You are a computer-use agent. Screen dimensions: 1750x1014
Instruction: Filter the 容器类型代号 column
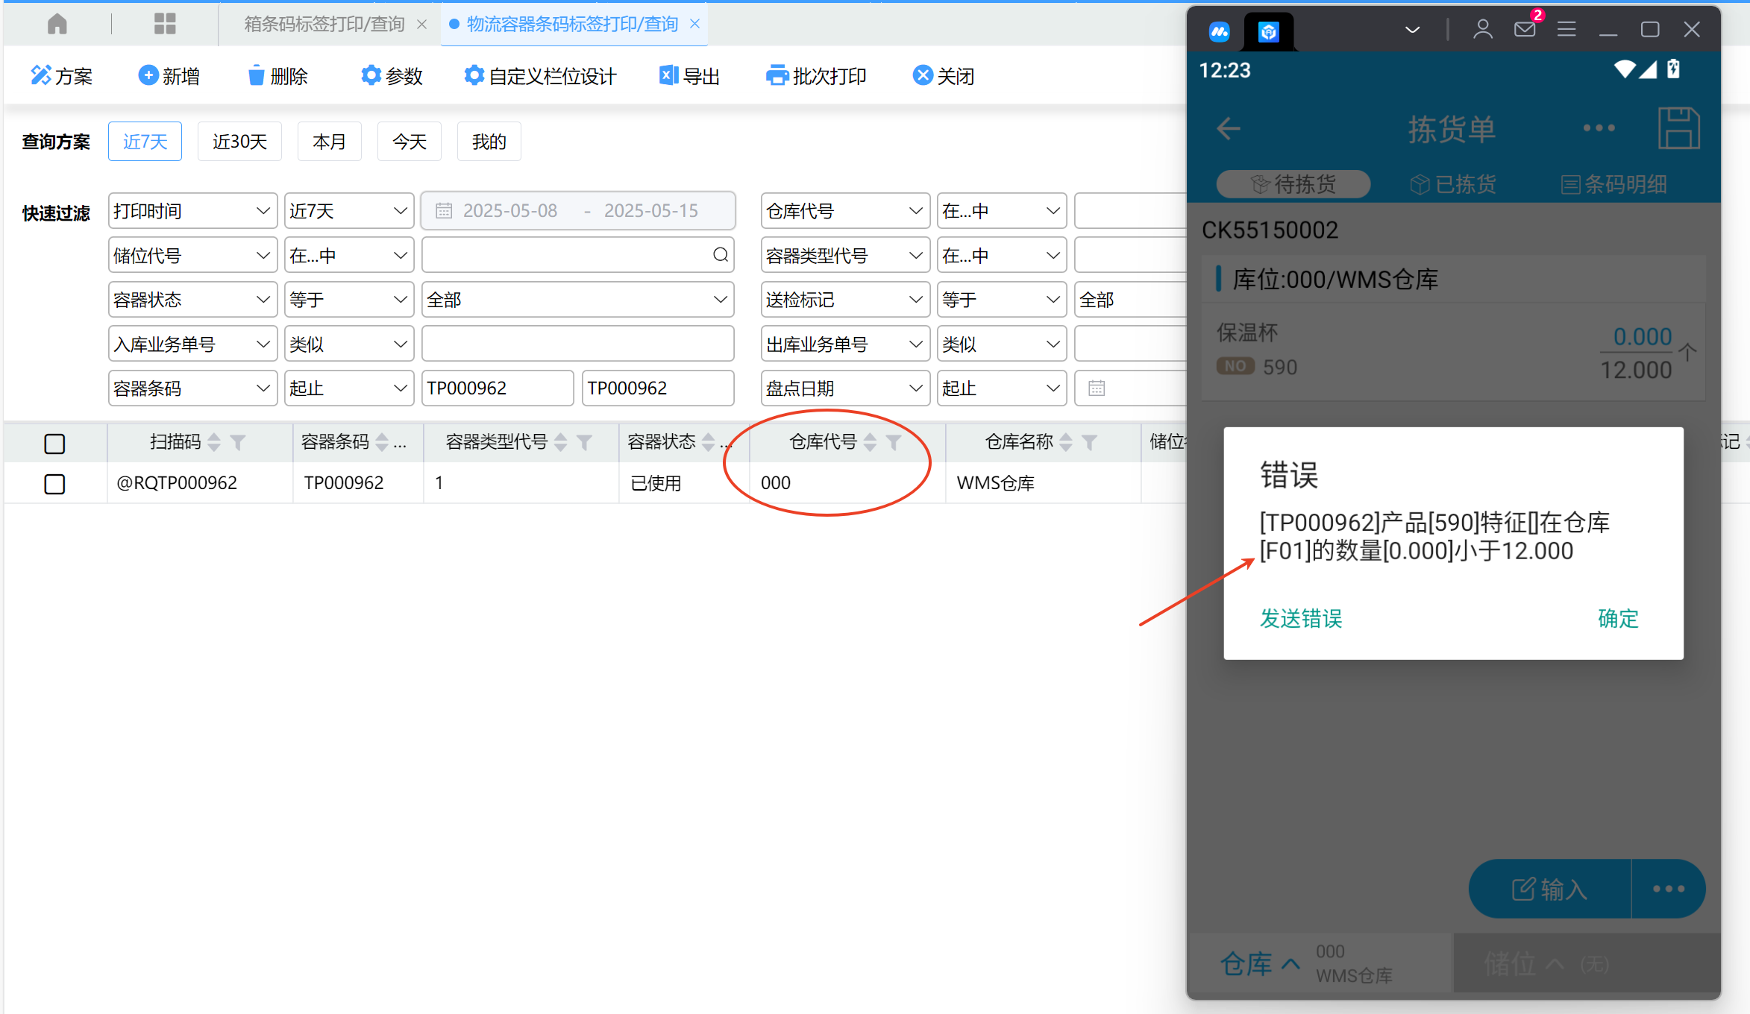[584, 443]
